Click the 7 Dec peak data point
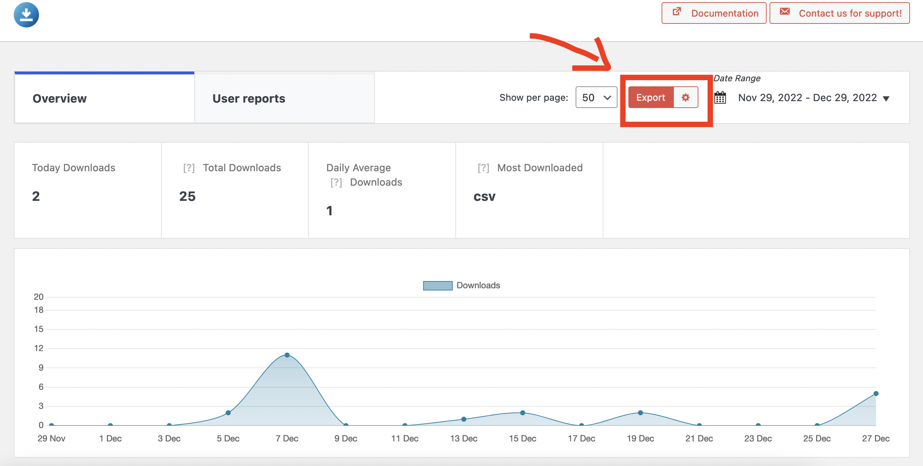This screenshot has width=923, height=466. point(287,355)
